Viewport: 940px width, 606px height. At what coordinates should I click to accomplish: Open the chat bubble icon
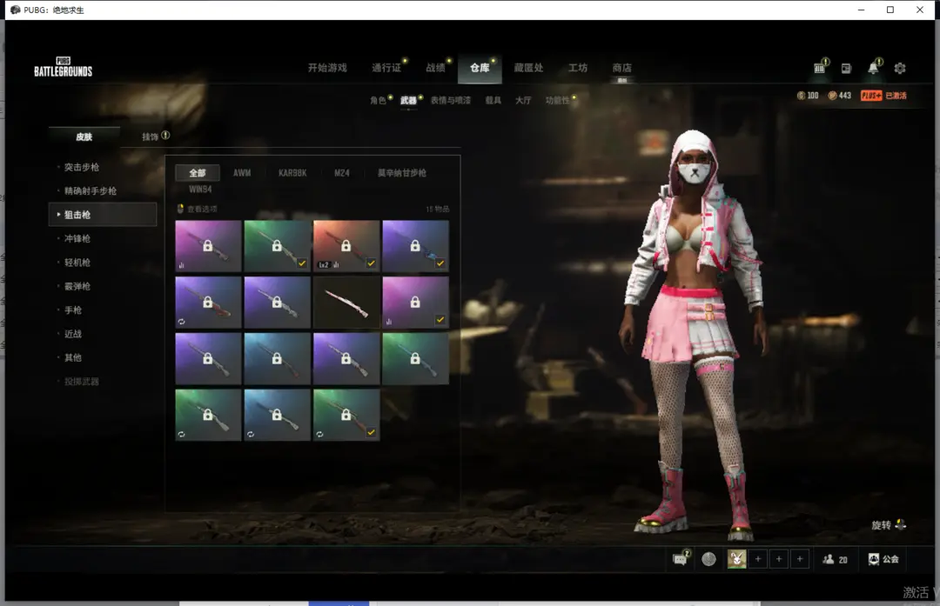click(x=680, y=559)
